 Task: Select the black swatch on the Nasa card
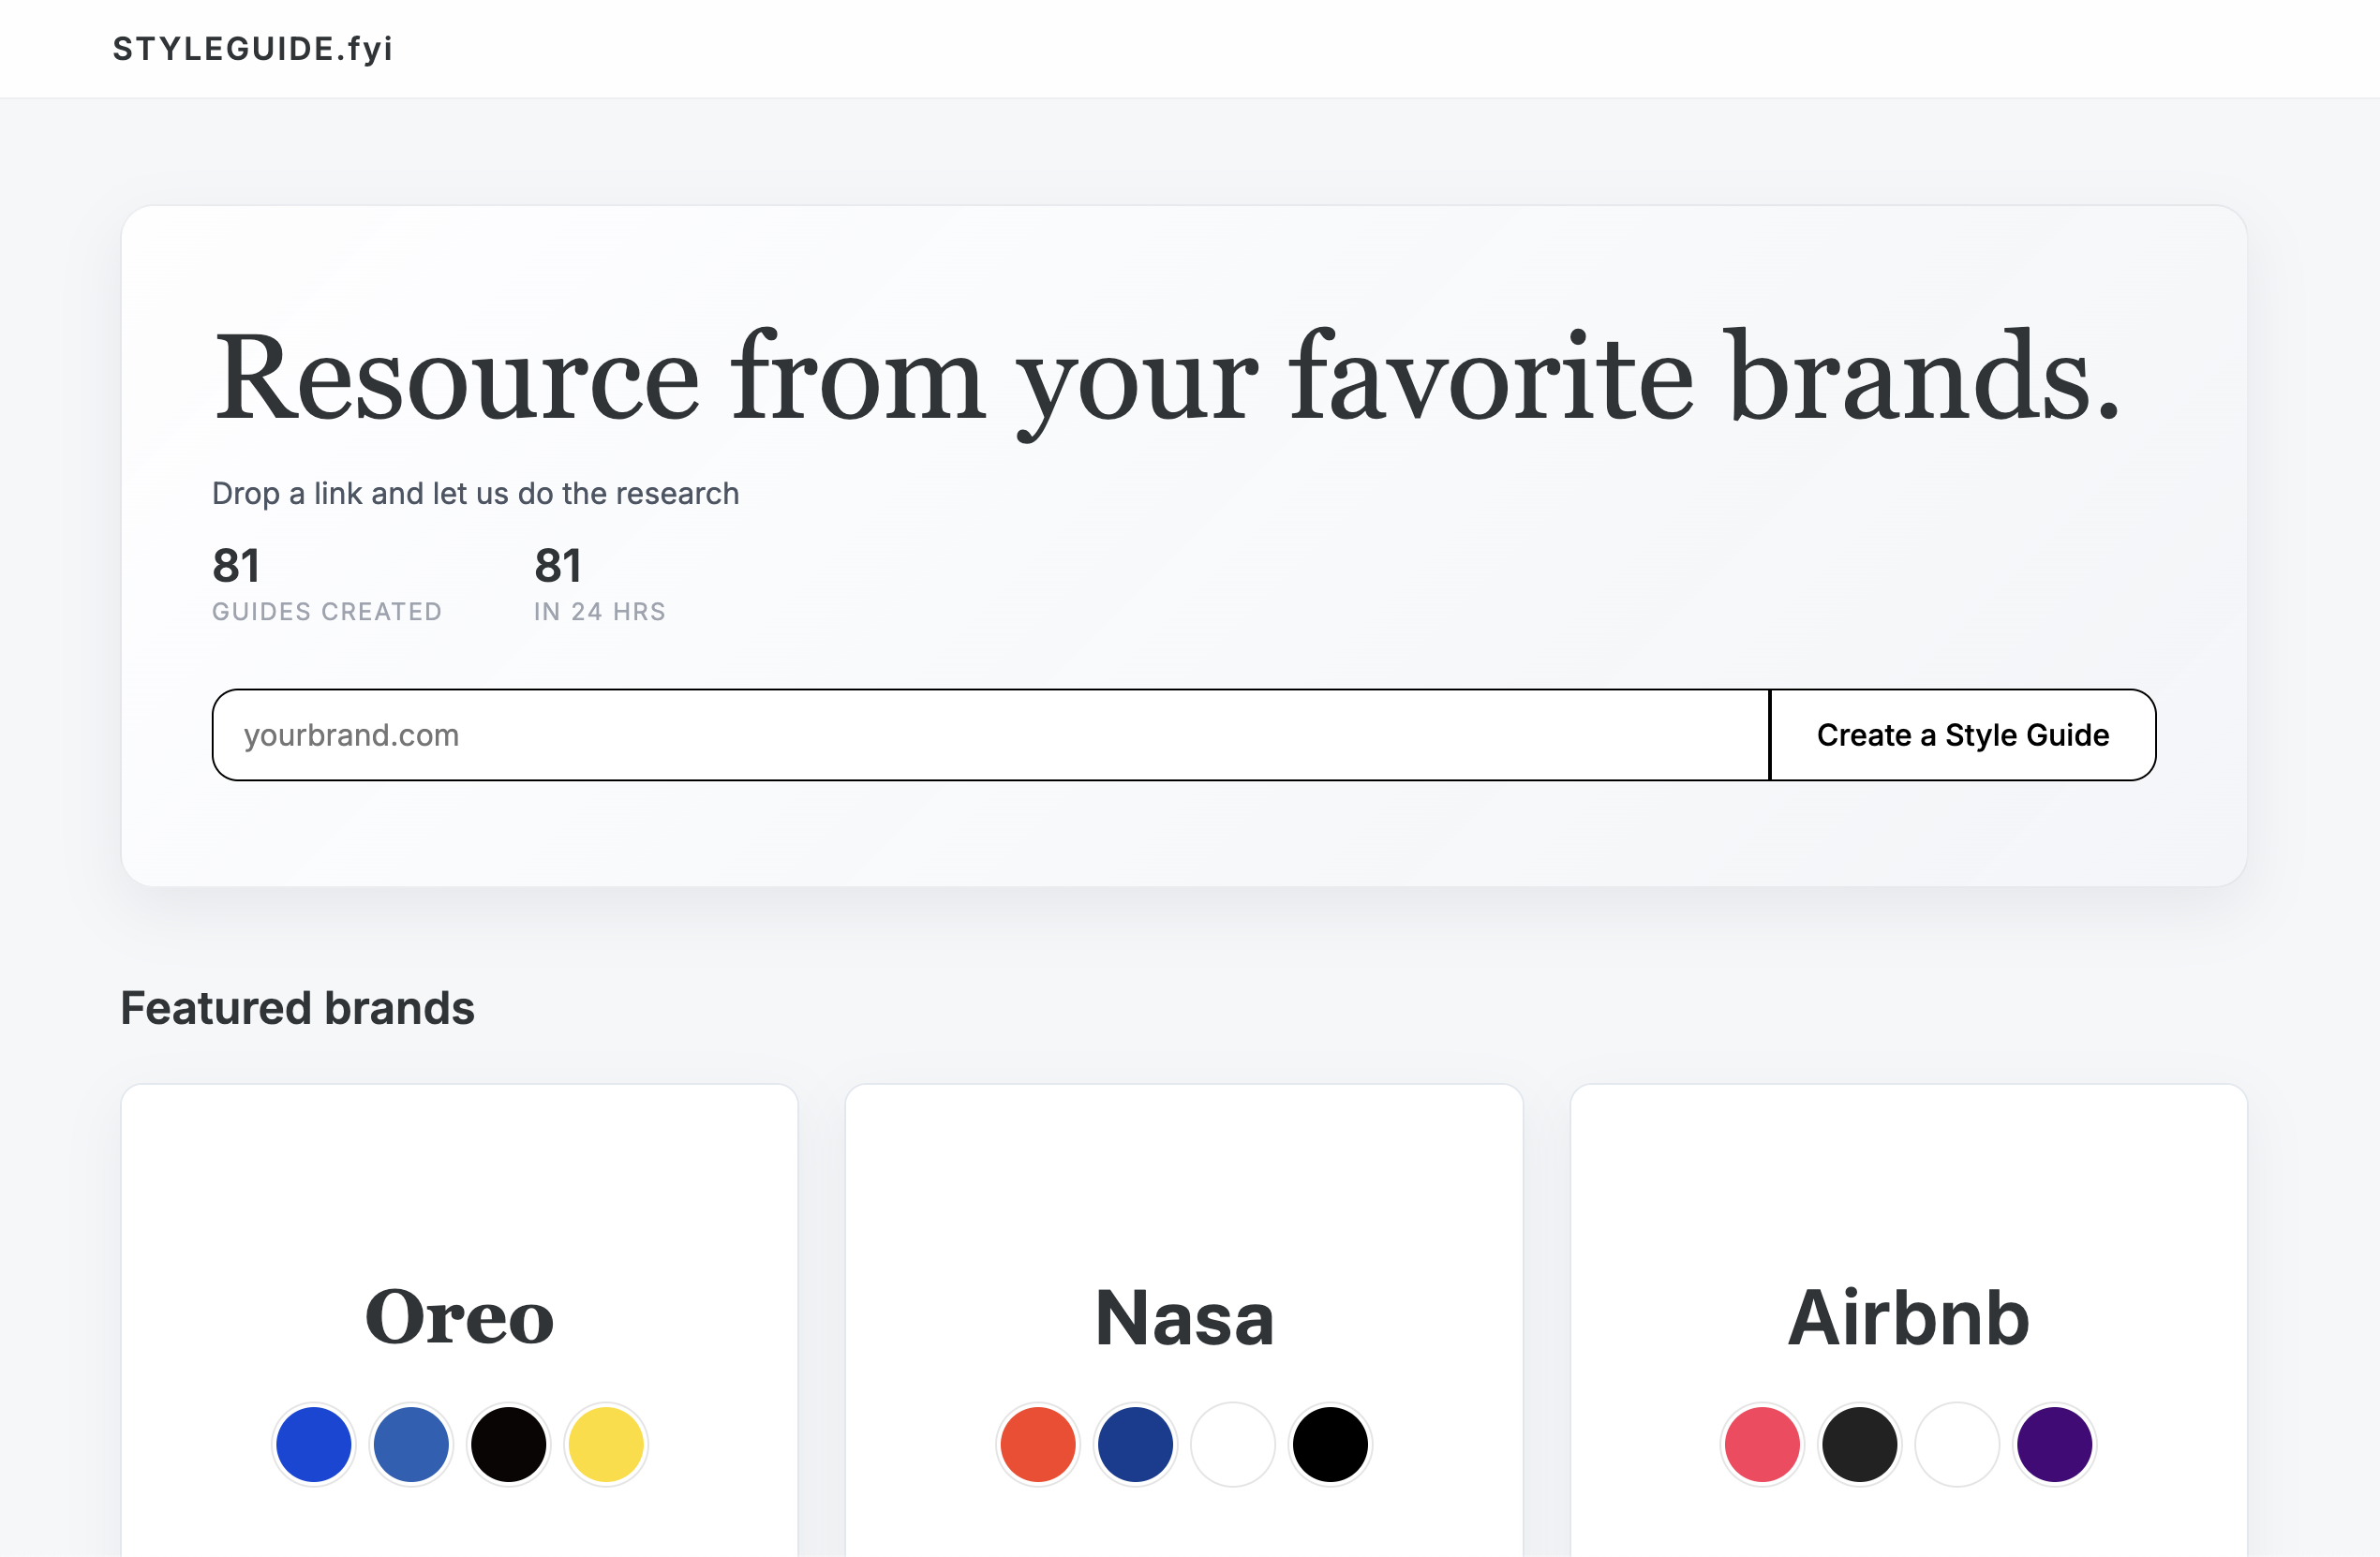(x=1331, y=1444)
